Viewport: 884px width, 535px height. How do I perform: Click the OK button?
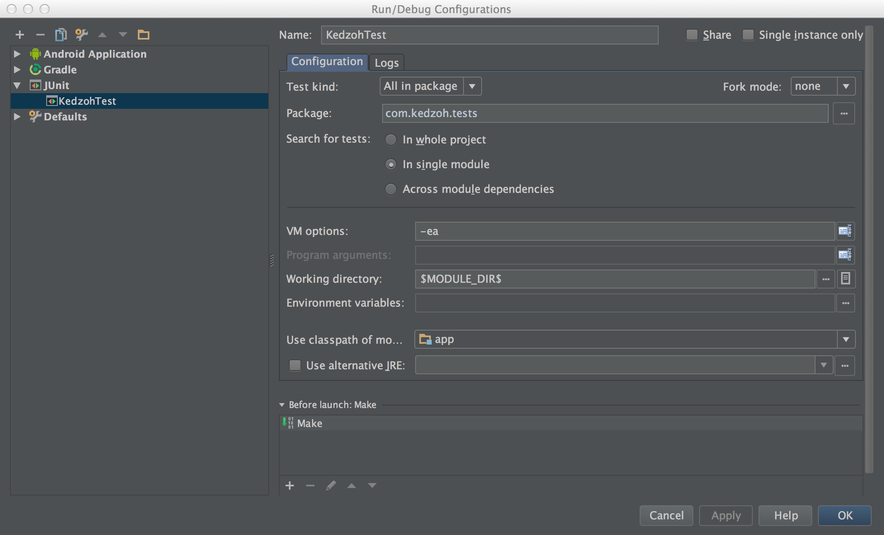tap(844, 515)
